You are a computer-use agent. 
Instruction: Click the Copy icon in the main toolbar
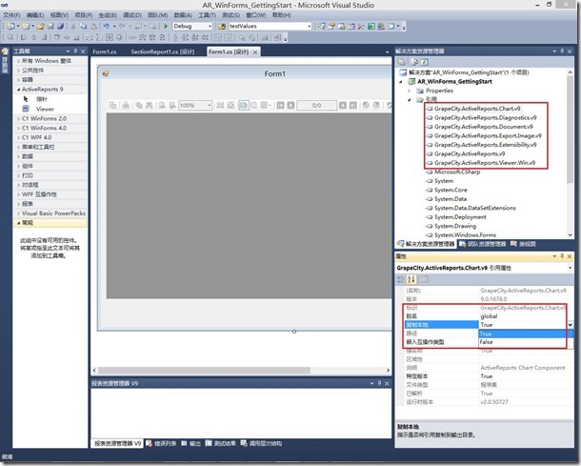point(84,27)
